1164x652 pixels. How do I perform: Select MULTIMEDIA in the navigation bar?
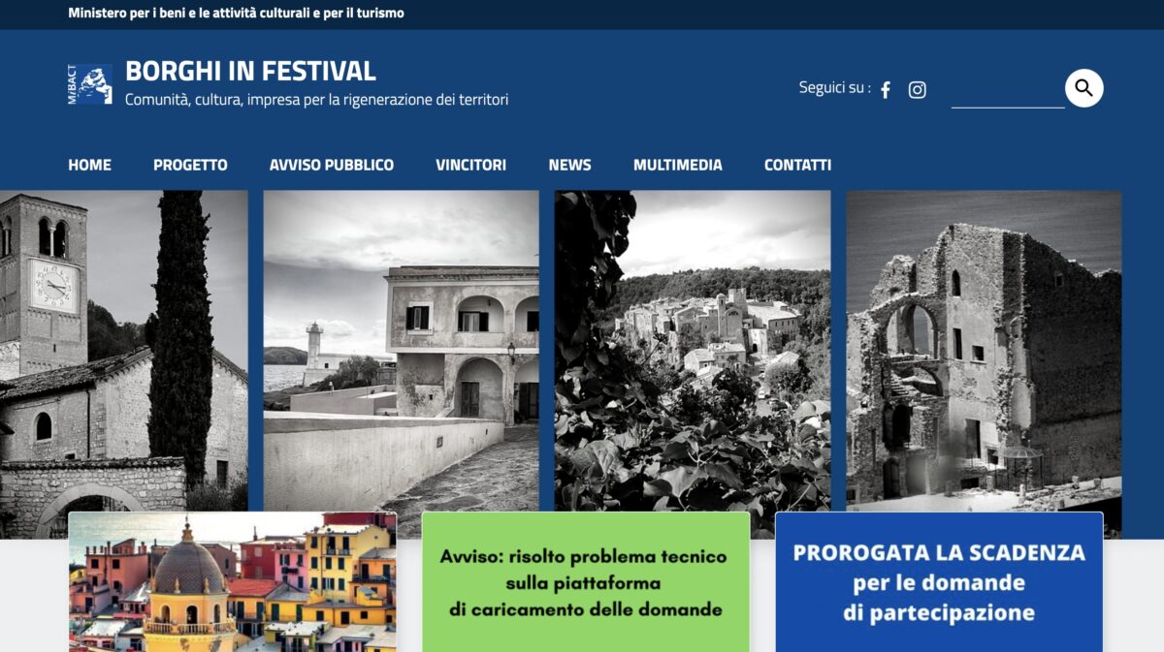point(677,165)
